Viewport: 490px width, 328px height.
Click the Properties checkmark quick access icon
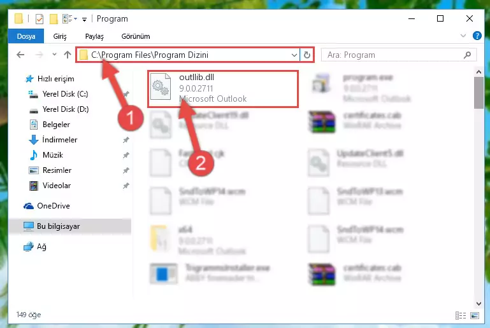point(40,19)
